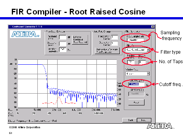Screen dimensions: 183x137
Task: Click the Altera logo in the dialog
Action: (25, 34)
